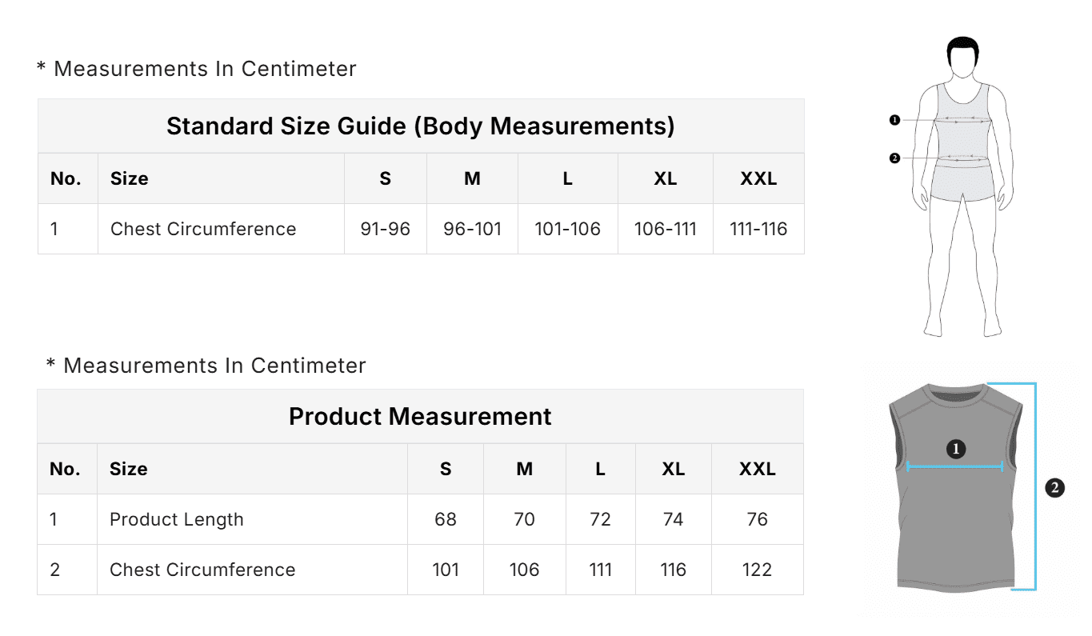Screen dimensions: 1092x636
Task: Select the XXL column in body measurements table
Action: [758, 178]
